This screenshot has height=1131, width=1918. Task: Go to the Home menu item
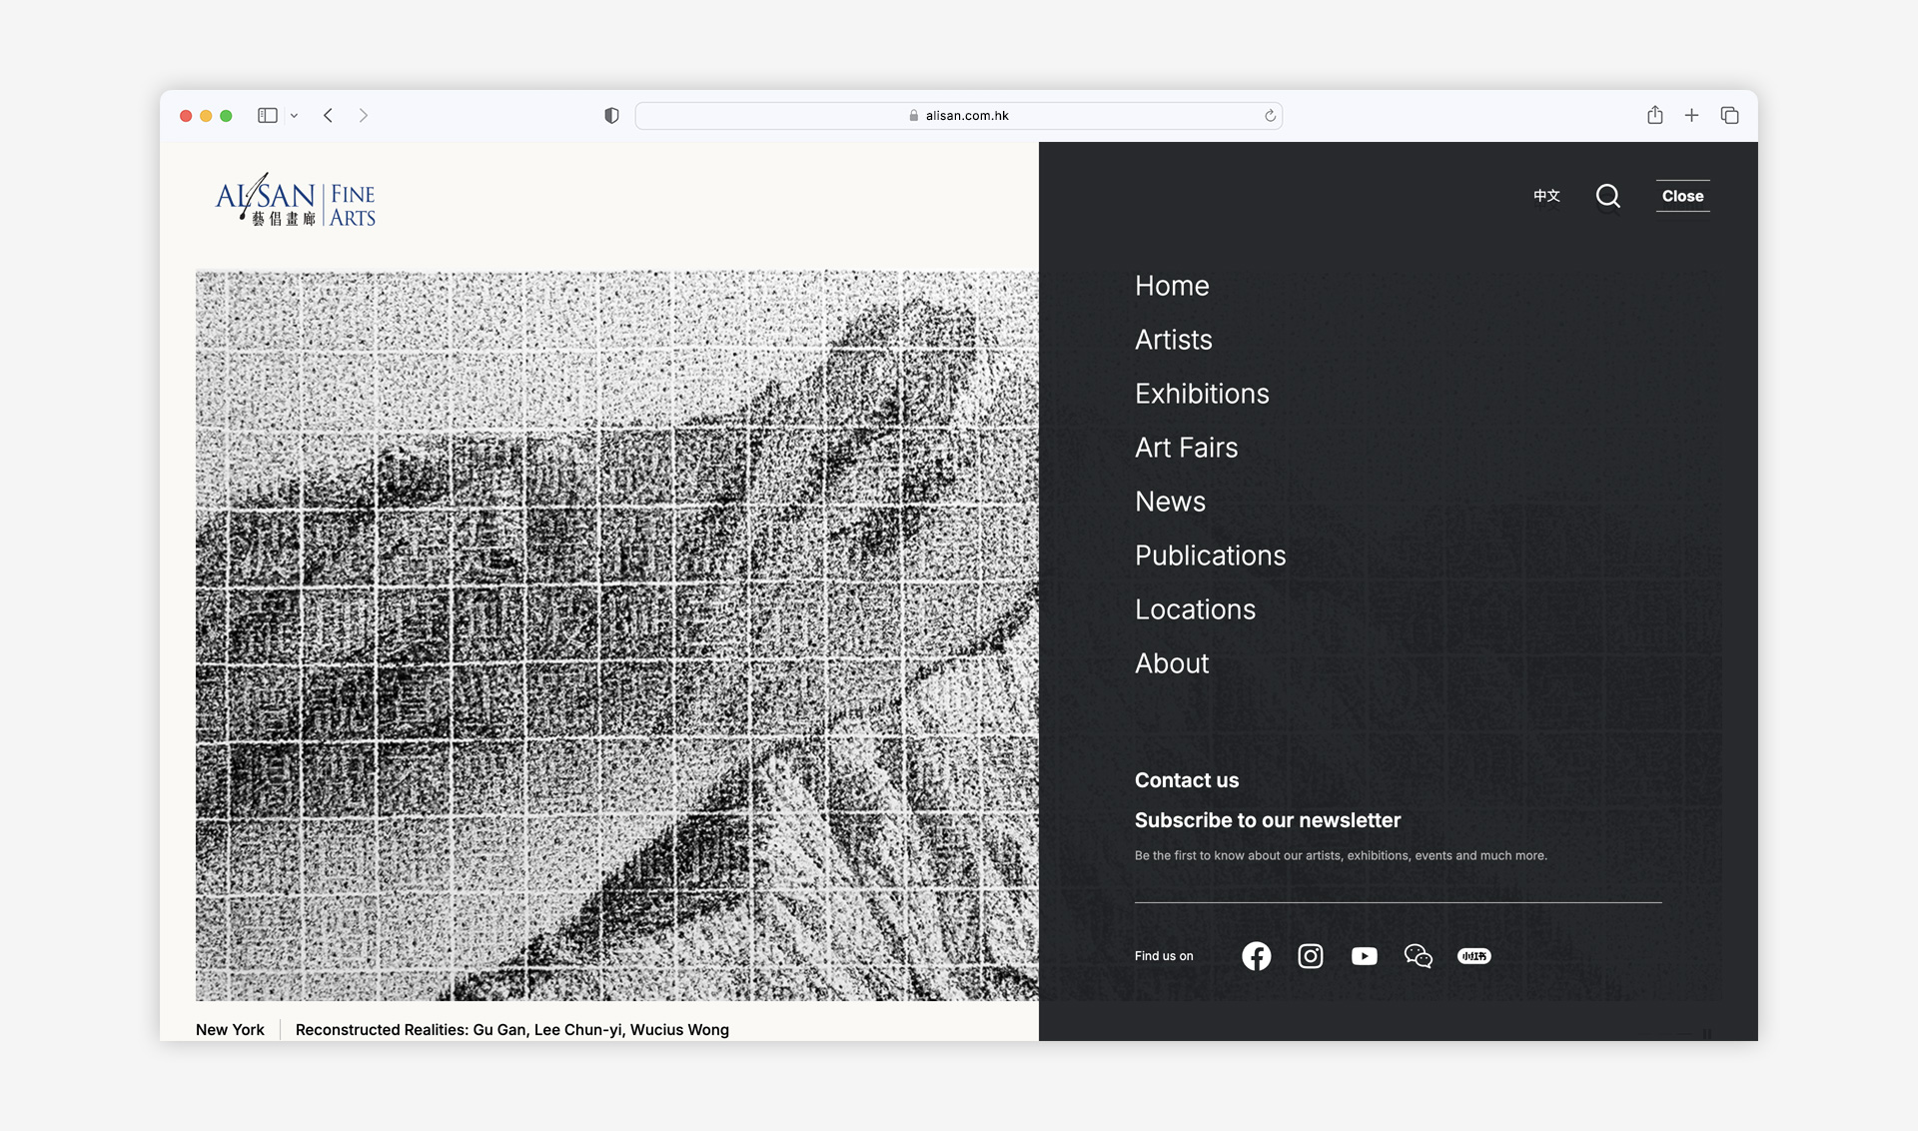point(1172,286)
